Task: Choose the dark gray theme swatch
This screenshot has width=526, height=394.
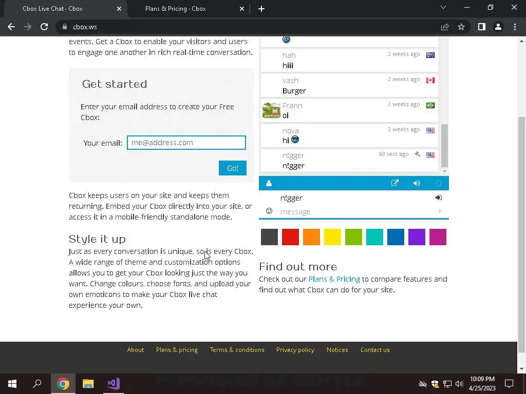Action: (x=269, y=237)
